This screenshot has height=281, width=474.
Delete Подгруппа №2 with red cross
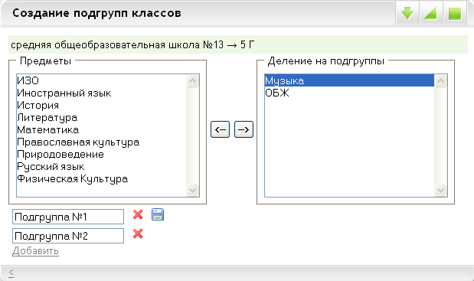pyautogui.click(x=138, y=234)
